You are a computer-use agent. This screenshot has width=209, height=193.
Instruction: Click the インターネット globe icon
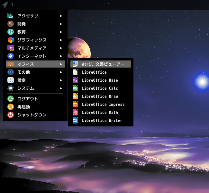click(x=11, y=56)
